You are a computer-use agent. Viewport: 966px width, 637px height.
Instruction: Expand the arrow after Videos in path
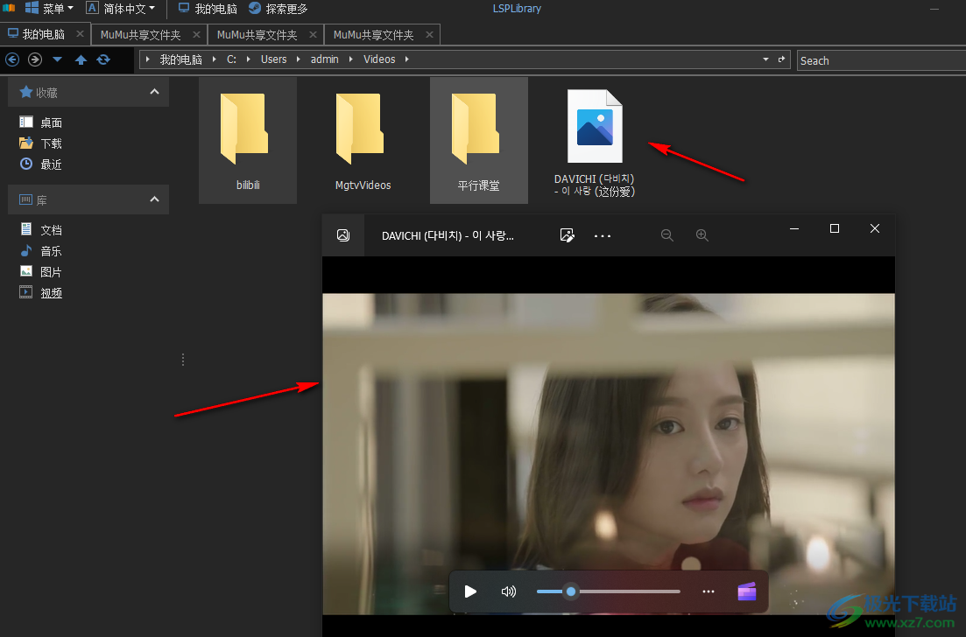pos(406,59)
